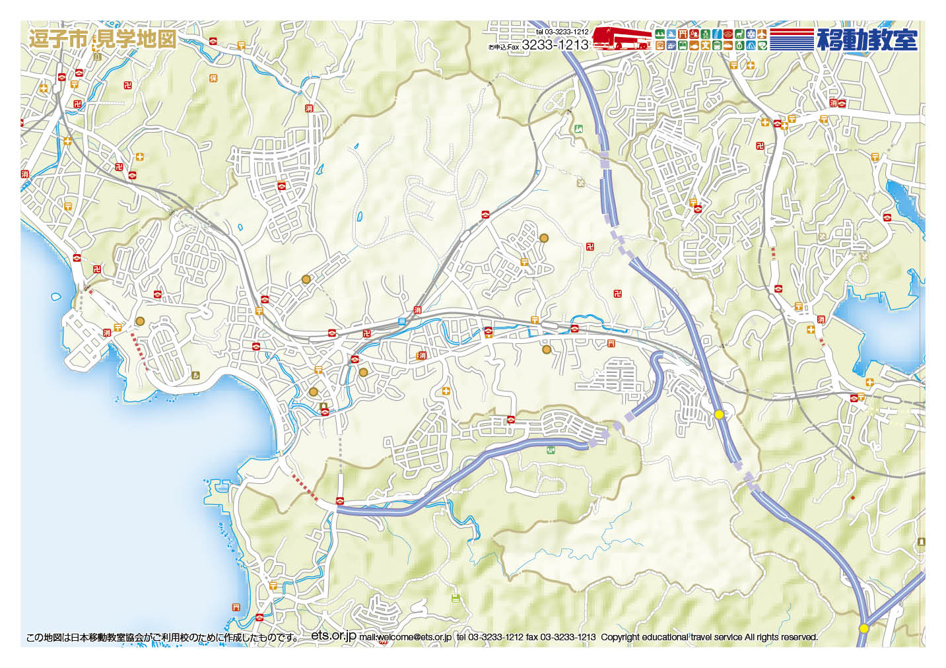Select the orange 文 school legend icon

click(x=706, y=46)
